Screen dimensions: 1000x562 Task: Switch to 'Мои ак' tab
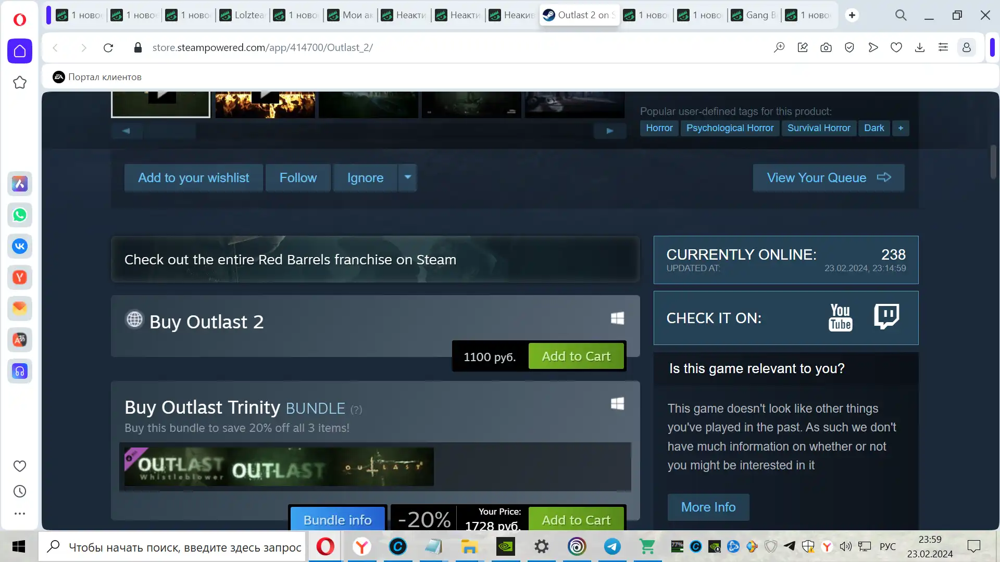[x=352, y=15]
